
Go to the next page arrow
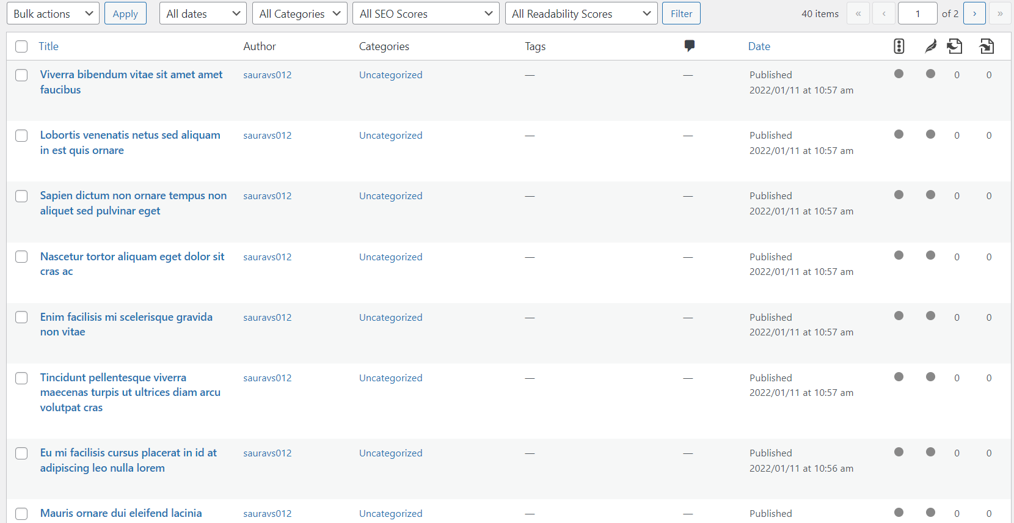point(974,13)
